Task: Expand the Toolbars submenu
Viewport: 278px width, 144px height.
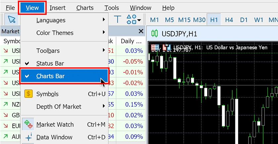Action: click(48, 51)
